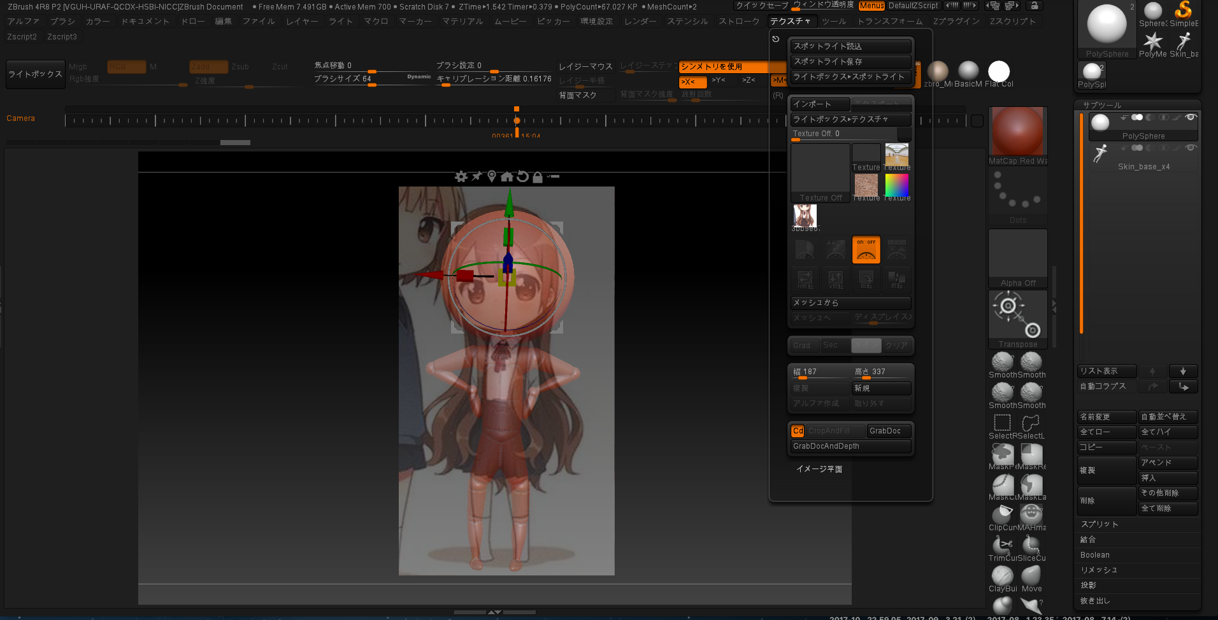Select the rainbow color spectrum texture
The image size is (1218, 620).
[896, 185]
